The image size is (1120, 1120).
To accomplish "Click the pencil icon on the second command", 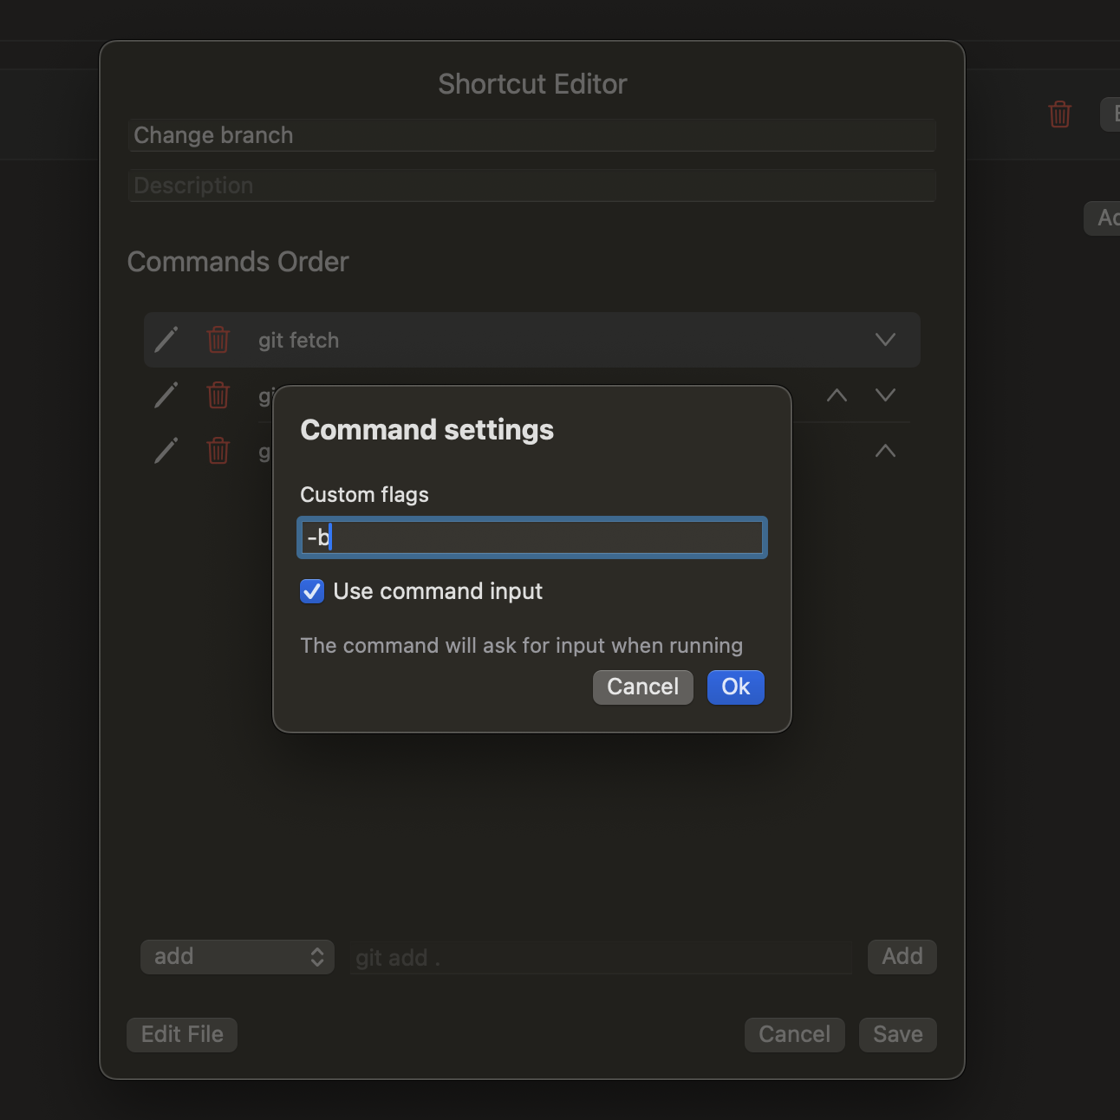I will (166, 395).
